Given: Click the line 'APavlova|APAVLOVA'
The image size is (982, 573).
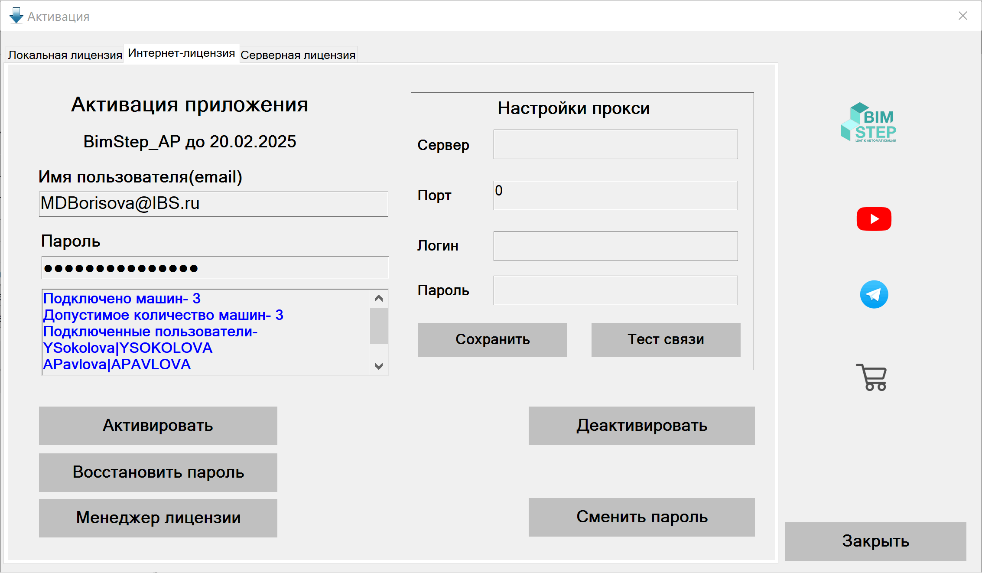Looking at the screenshot, I should pyautogui.click(x=117, y=365).
